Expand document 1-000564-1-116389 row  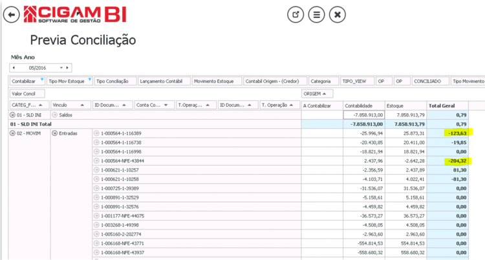(x=96, y=133)
